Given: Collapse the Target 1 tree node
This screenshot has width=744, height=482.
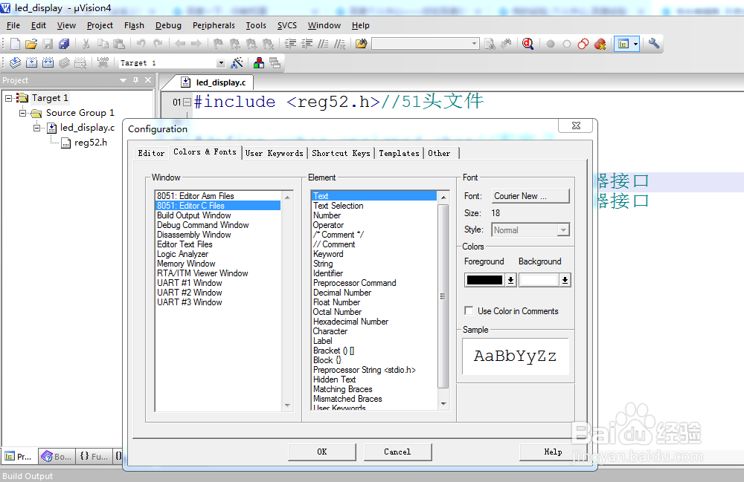Looking at the screenshot, I should click(x=8, y=98).
